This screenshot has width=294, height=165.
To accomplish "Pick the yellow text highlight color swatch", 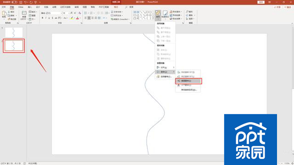I will pos(72,18).
